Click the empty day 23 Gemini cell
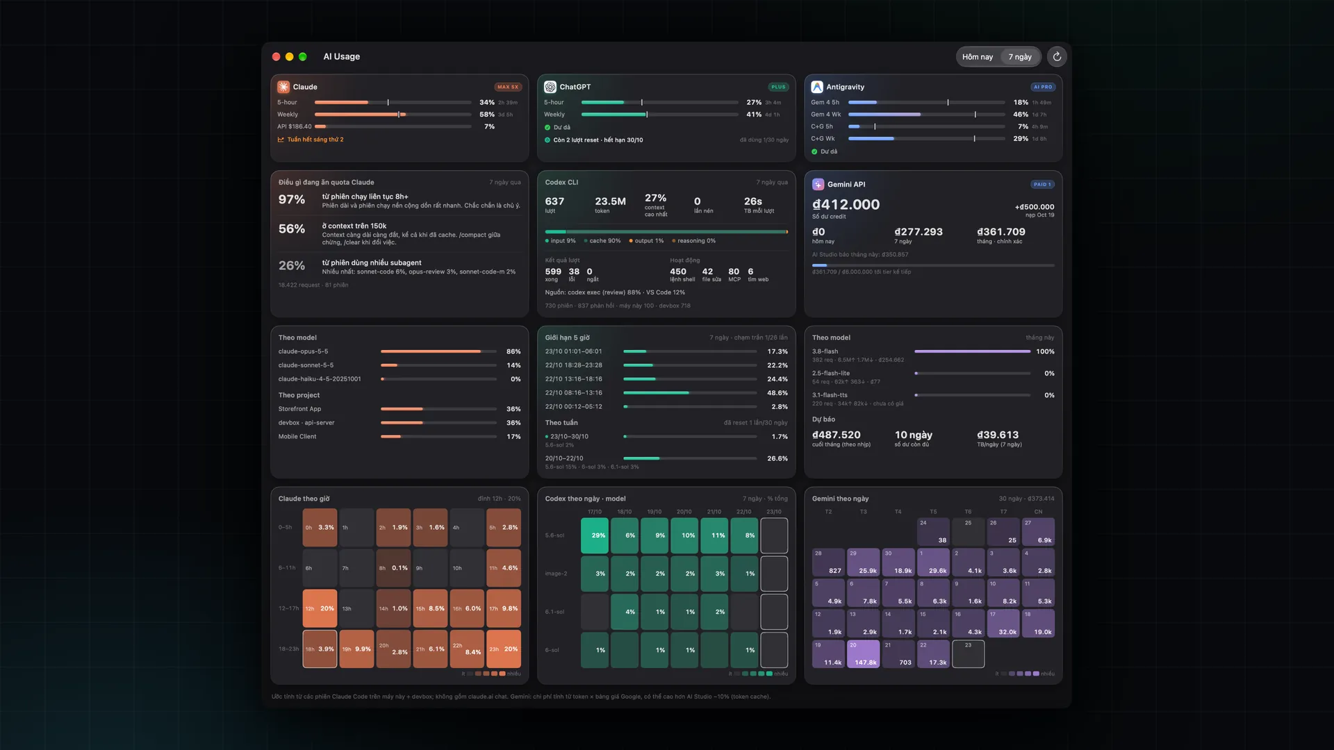 pyautogui.click(x=968, y=654)
